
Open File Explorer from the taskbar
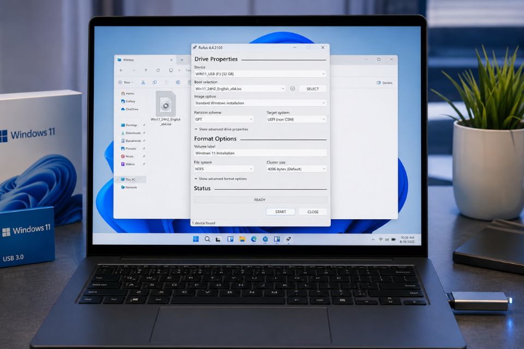[242, 239]
